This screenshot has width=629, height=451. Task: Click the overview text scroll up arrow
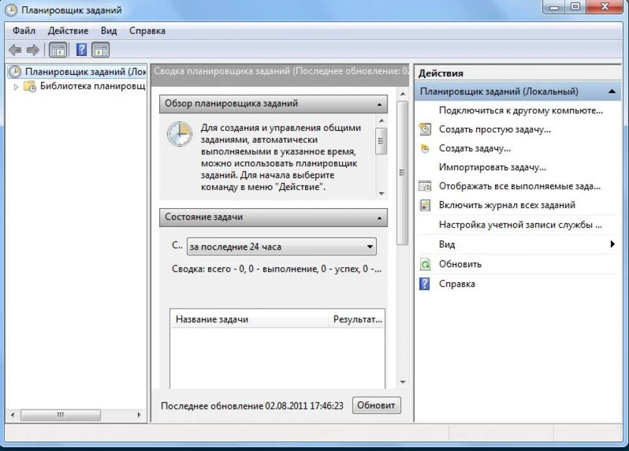point(381,120)
